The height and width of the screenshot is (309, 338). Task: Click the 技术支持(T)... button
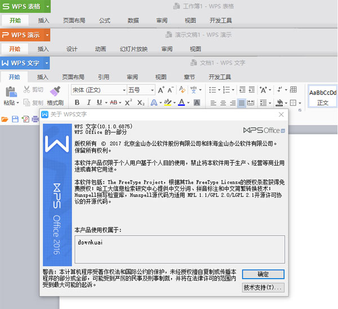[x=263, y=288]
